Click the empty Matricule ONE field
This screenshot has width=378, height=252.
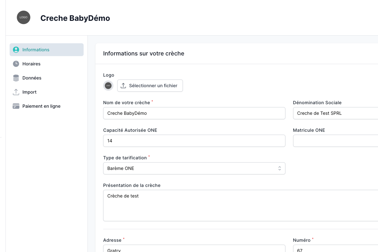335,141
